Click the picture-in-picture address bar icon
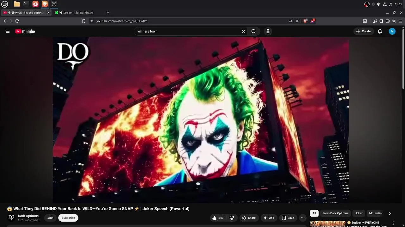Viewport: 405px width, 227px height. pyautogui.click(x=290, y=21)
